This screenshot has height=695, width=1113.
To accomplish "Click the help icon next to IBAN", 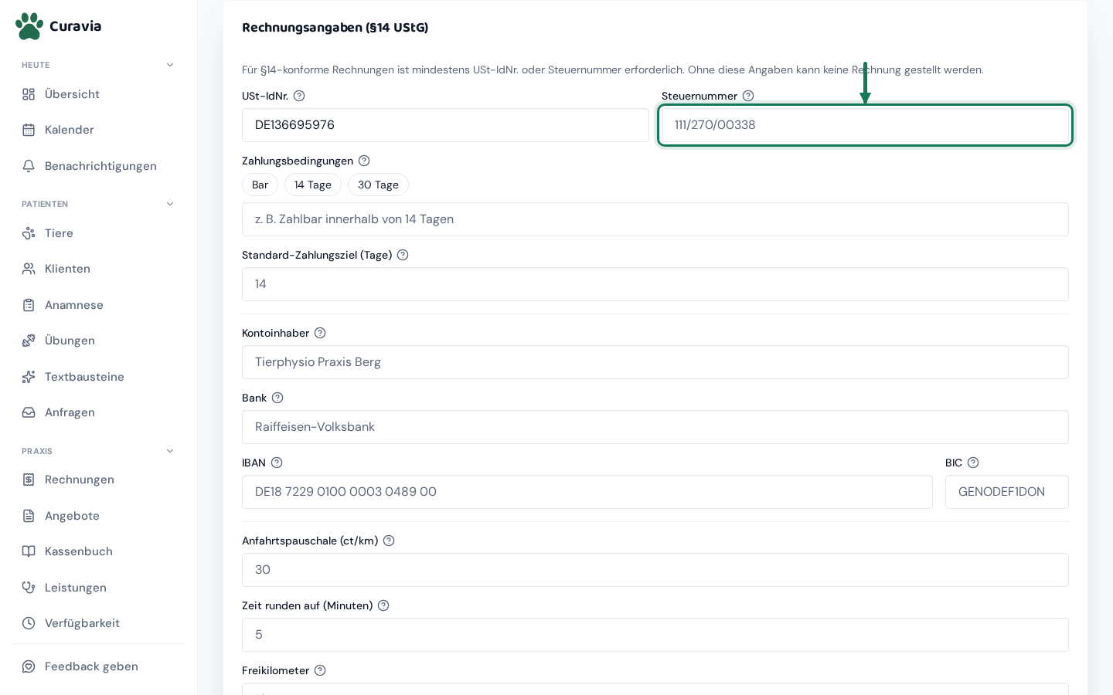I will click(277, 463).
